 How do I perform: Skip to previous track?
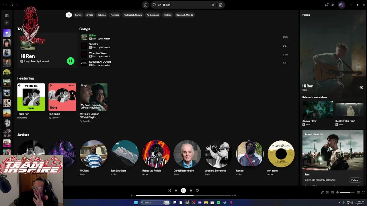176,191
